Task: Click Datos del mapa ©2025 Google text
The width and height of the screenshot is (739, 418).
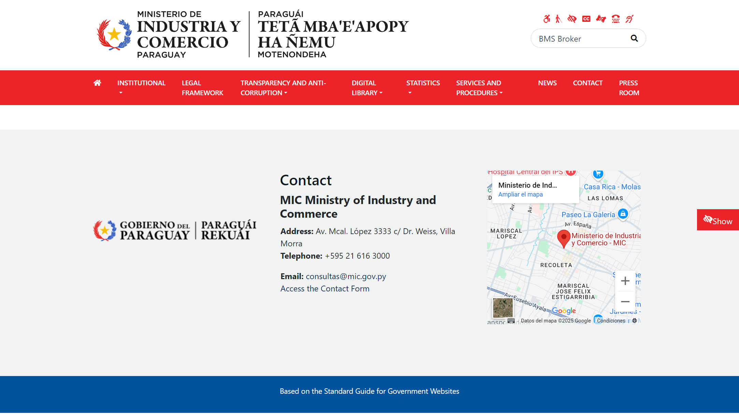Action: [x=556, y=321]
